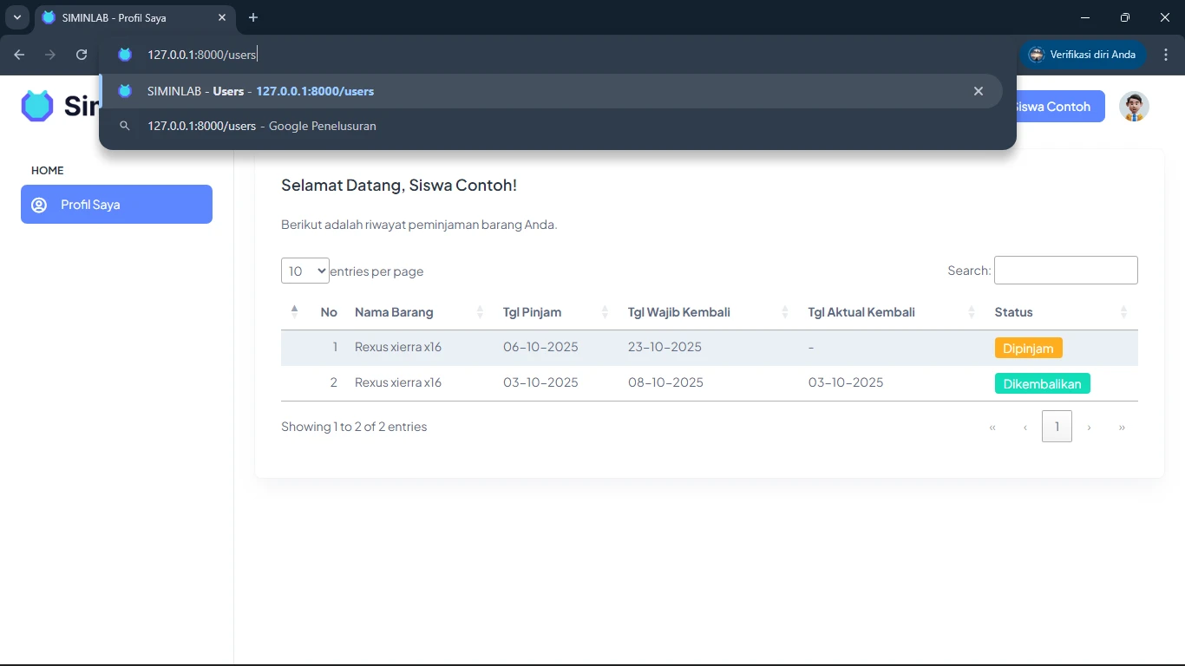
Task: Expand the entries per page dropdown
Action: pos(304,271)
